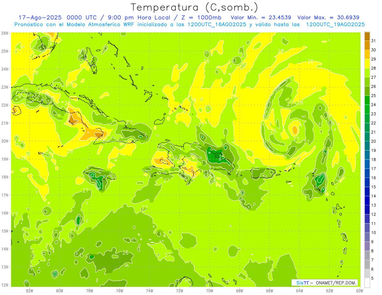The width and height of the screenshot is (382, 295).
Task: Select the dark blue legend swatch between 12 and 13
Action: point(367,209)
